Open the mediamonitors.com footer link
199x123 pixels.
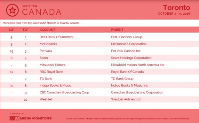(x=179, y=119)
